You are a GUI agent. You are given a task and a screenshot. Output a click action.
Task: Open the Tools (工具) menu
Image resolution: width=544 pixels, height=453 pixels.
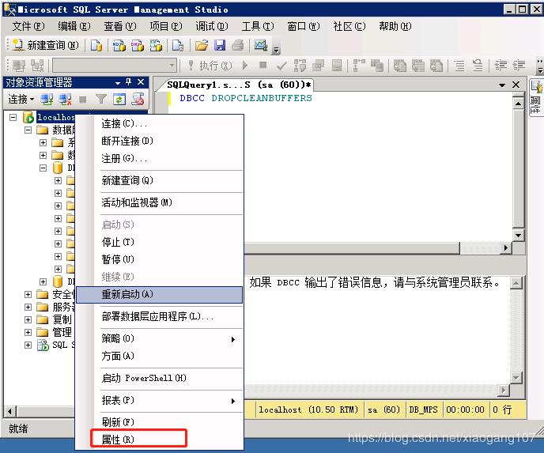point(258,26)
